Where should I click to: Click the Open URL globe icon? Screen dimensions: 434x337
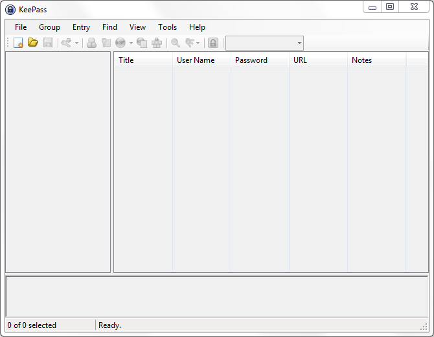point(120,43)
